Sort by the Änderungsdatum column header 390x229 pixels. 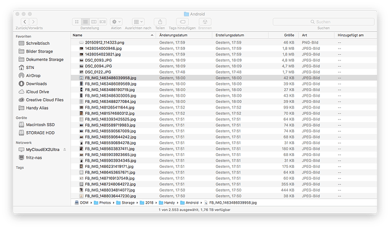point(184,35)
